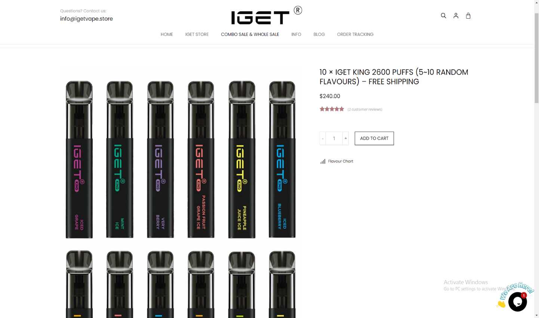Open the live chat bubble widget
The image size is (539, 318).
click(x=517, y=301)
